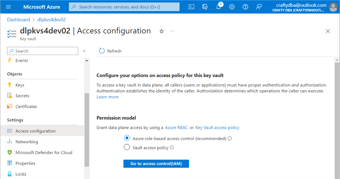Focus the sidebar Search field

click(42, 51)
